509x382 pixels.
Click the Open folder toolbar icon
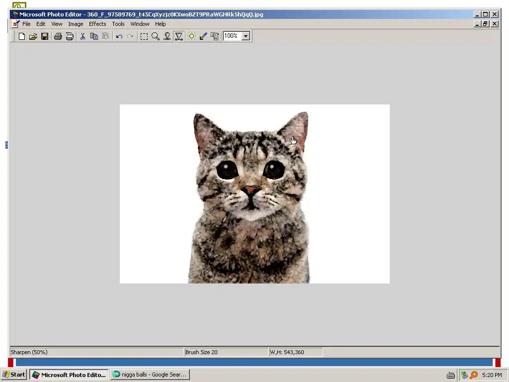click(33, 36)
